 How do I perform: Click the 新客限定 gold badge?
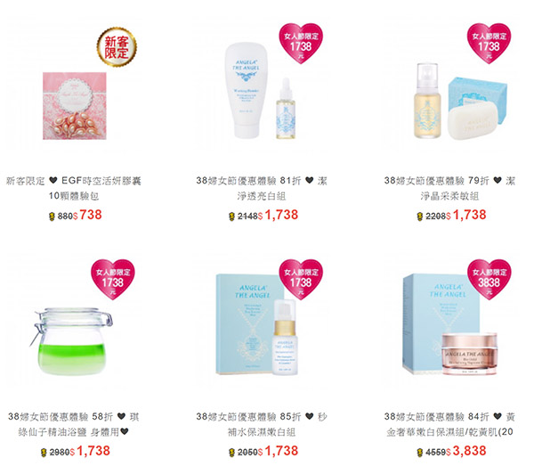(x=117, y=47)
